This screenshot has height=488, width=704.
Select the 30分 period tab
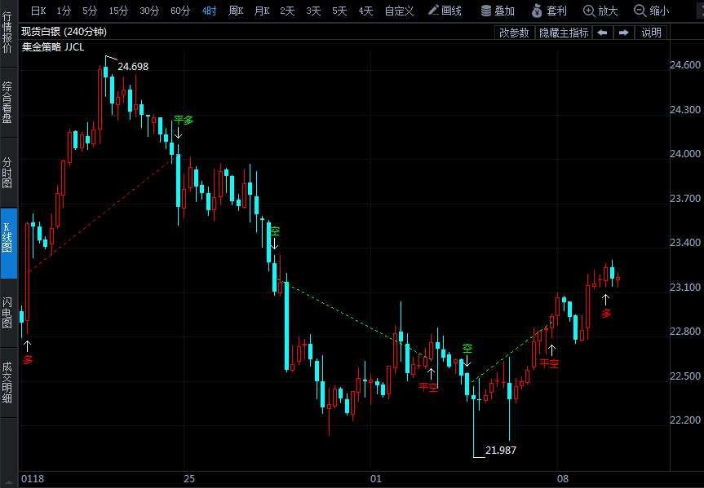(x=149, y=11)
